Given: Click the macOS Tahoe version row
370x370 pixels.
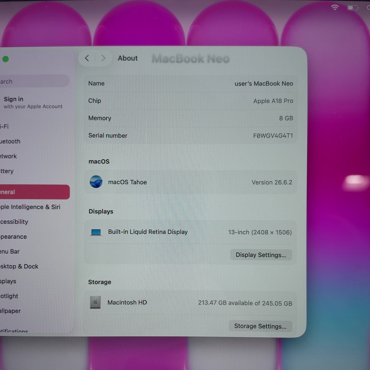Looking at the screenshot, I should (191, 182).
